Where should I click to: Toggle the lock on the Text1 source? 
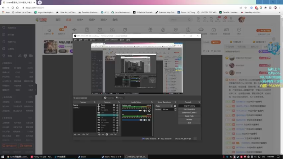click(117, 105)
